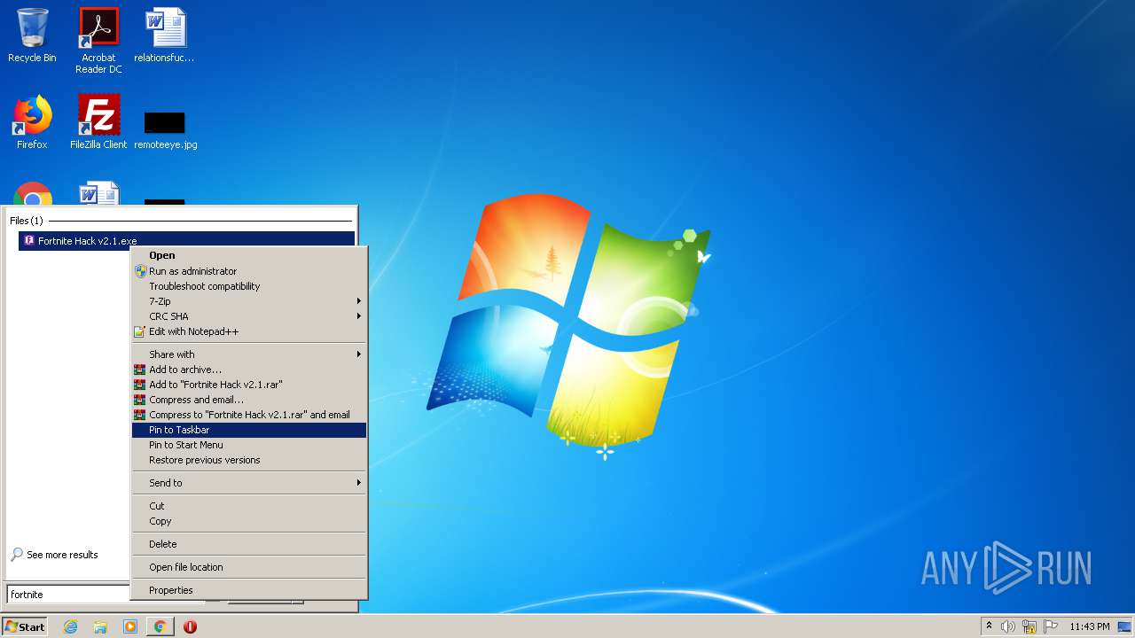Open Internet Explorer from taskbar

tap(70, 626)
